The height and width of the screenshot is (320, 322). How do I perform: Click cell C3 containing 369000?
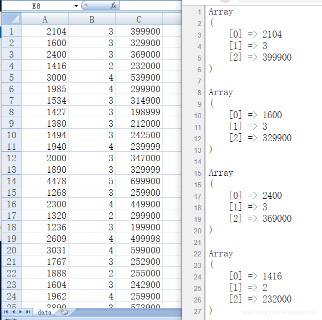[x=139, y=54]
